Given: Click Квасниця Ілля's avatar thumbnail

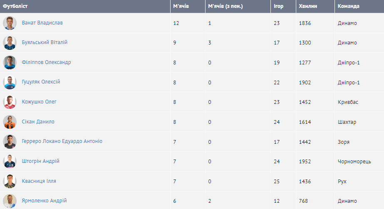Looking at the screenshot, I should (x=10, y=181).
